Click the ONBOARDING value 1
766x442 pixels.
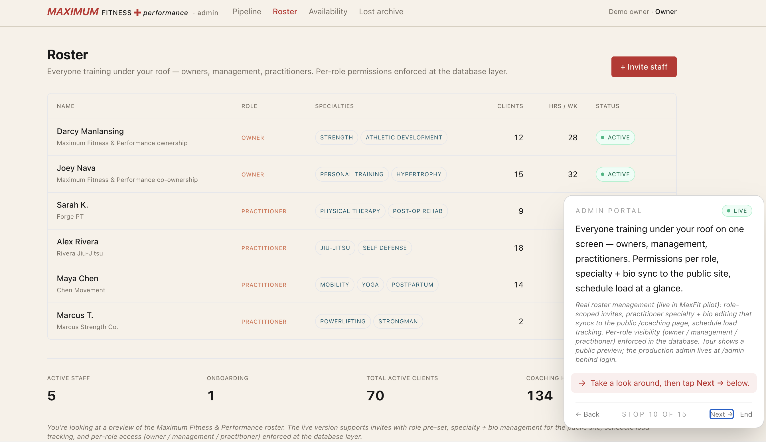pos(211,396)
